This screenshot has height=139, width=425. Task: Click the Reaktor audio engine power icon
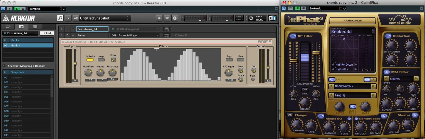pos(251,18)
